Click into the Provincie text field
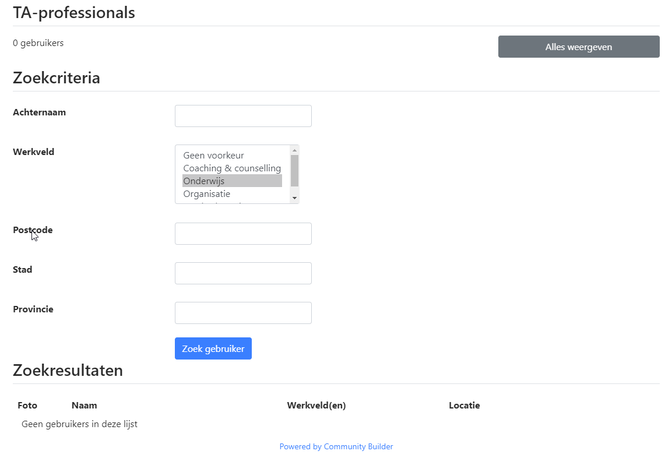 (x=243, y=313)
